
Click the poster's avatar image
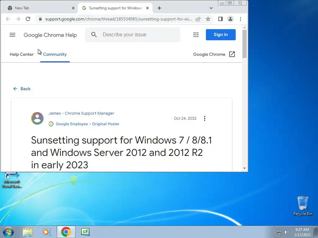[37, 118]
